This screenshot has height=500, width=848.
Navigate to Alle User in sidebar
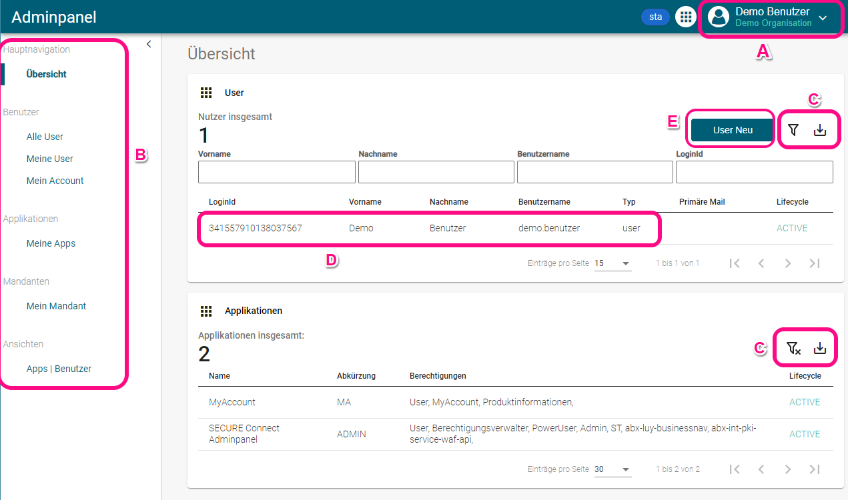click(45, 137)
